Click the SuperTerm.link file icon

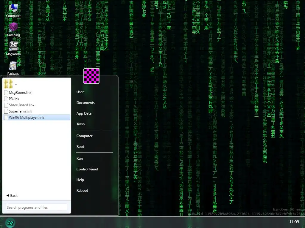coord(6,111)
